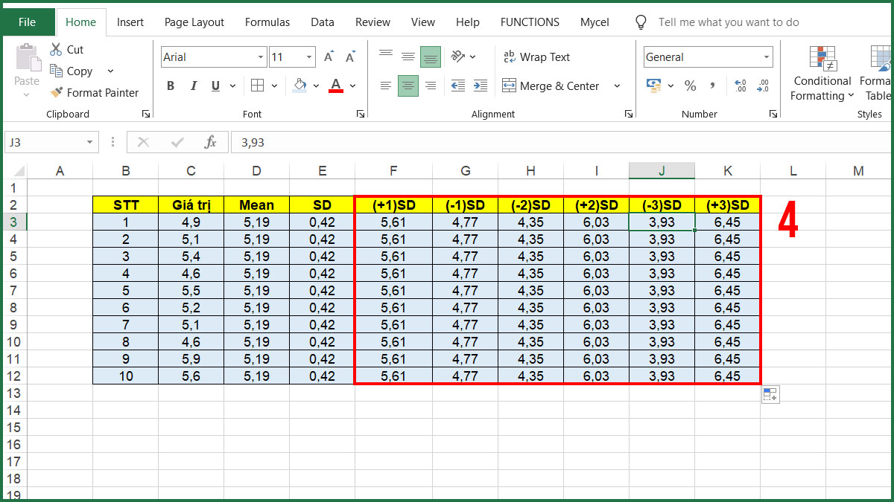This screenshot has height=502, width=894.
Task: Toggle the Comma Style number format
Action: point(713,86)
